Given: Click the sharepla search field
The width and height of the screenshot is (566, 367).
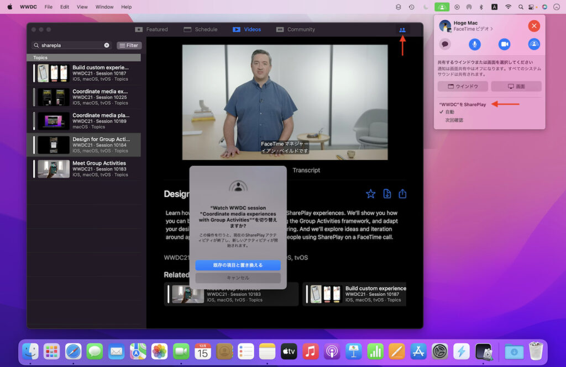Looking at the screenshot, I should point(71,45).
